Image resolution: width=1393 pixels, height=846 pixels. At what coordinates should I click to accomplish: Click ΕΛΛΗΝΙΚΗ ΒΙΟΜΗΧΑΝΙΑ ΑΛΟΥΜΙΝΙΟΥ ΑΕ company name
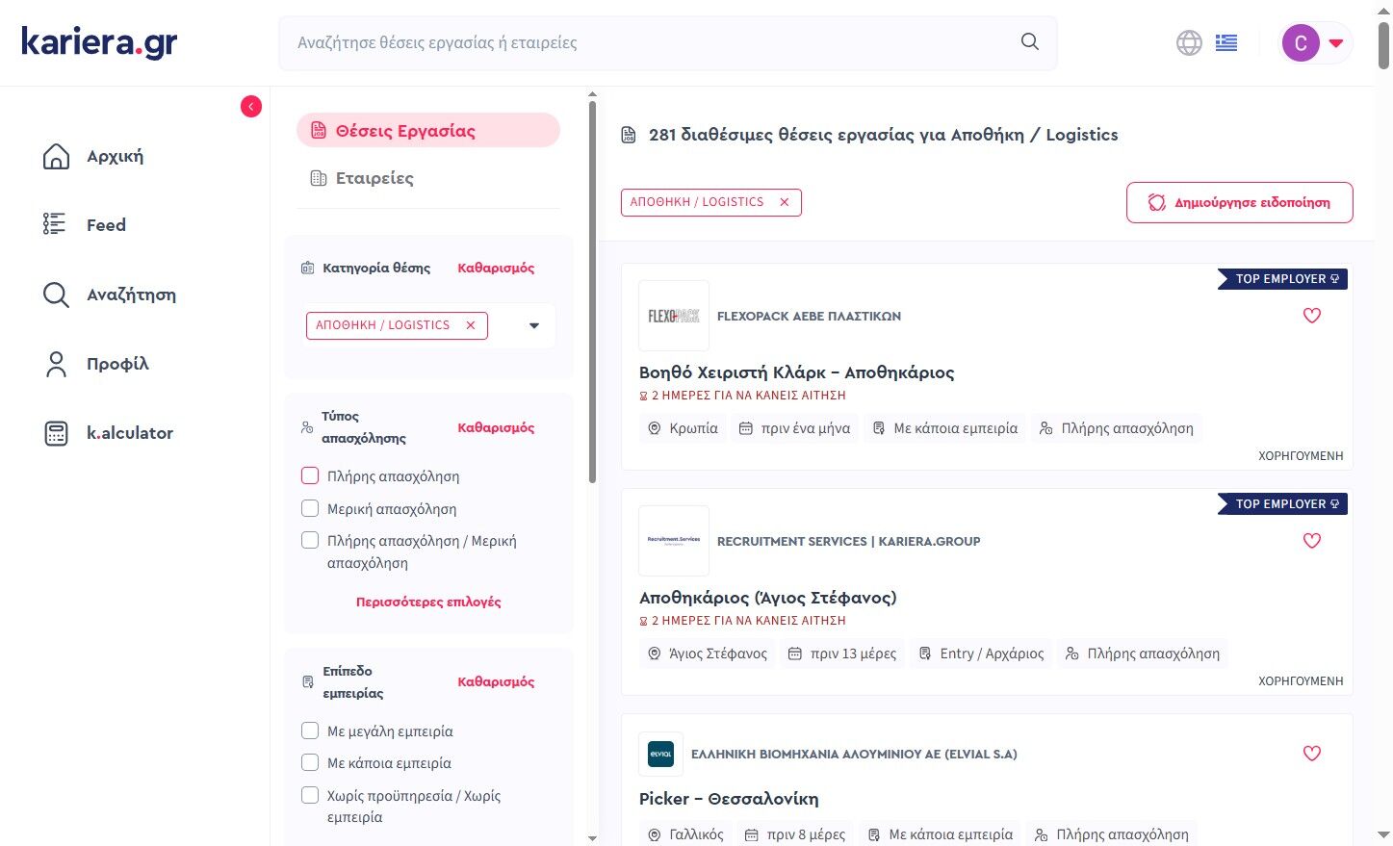tap(854, 754)
